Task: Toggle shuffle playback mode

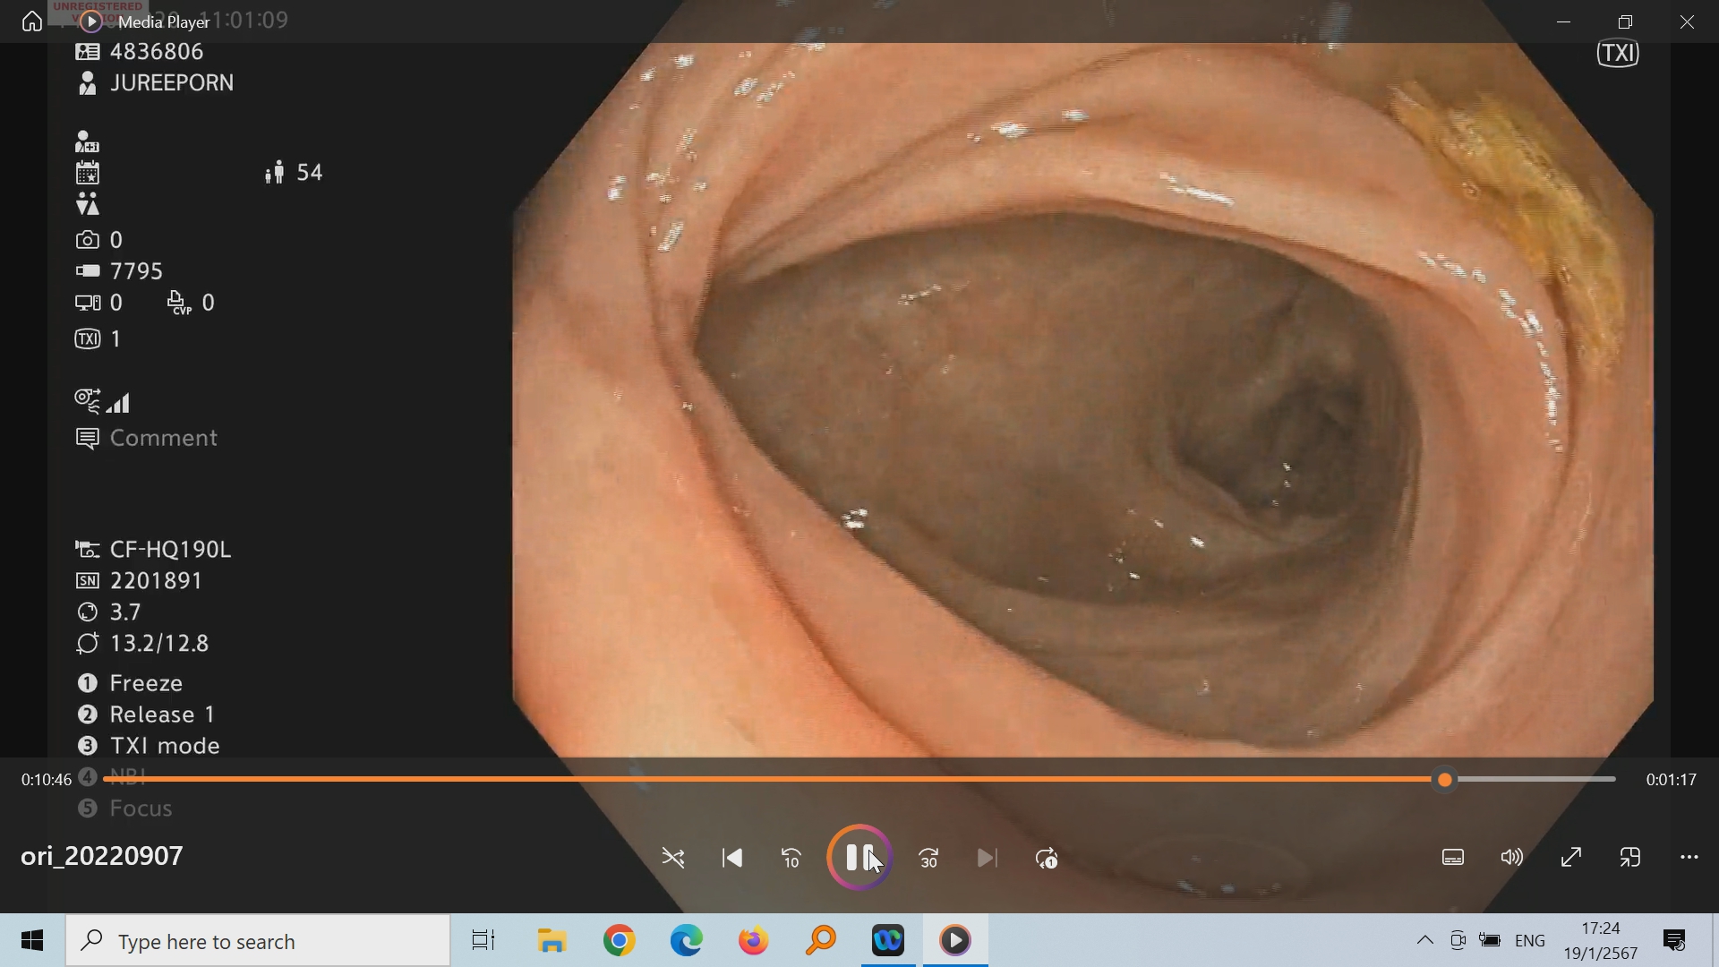Action: (673, 859)
